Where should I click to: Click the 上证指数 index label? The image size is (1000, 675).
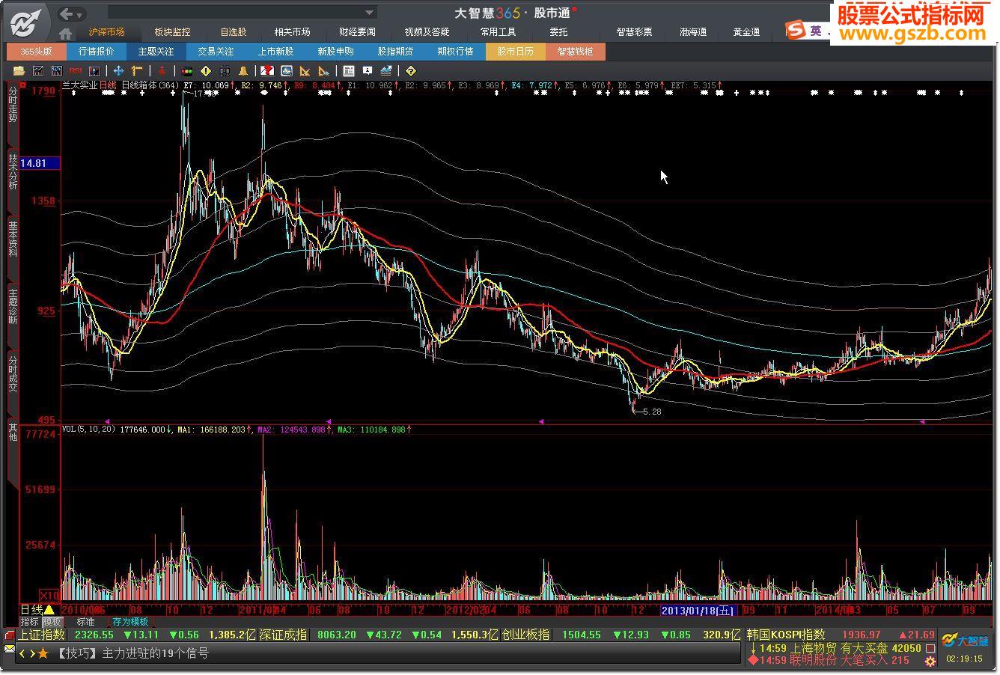pos(41,635)
